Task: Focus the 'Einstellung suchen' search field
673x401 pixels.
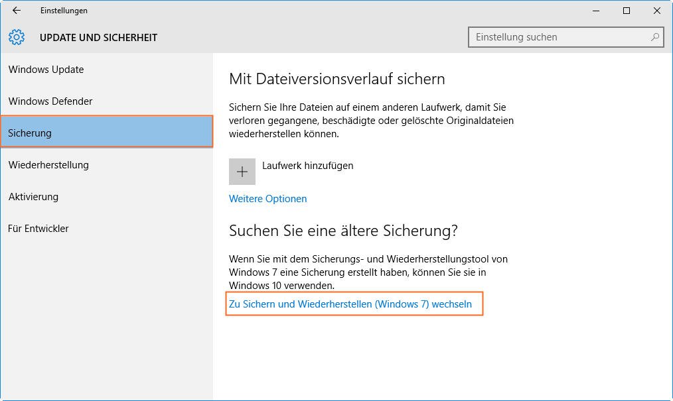Action: (565, 37)
